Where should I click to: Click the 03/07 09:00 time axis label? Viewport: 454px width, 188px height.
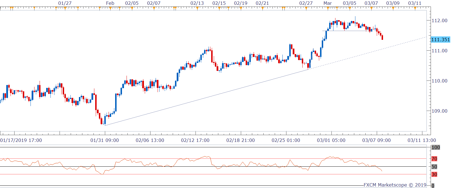376,140
